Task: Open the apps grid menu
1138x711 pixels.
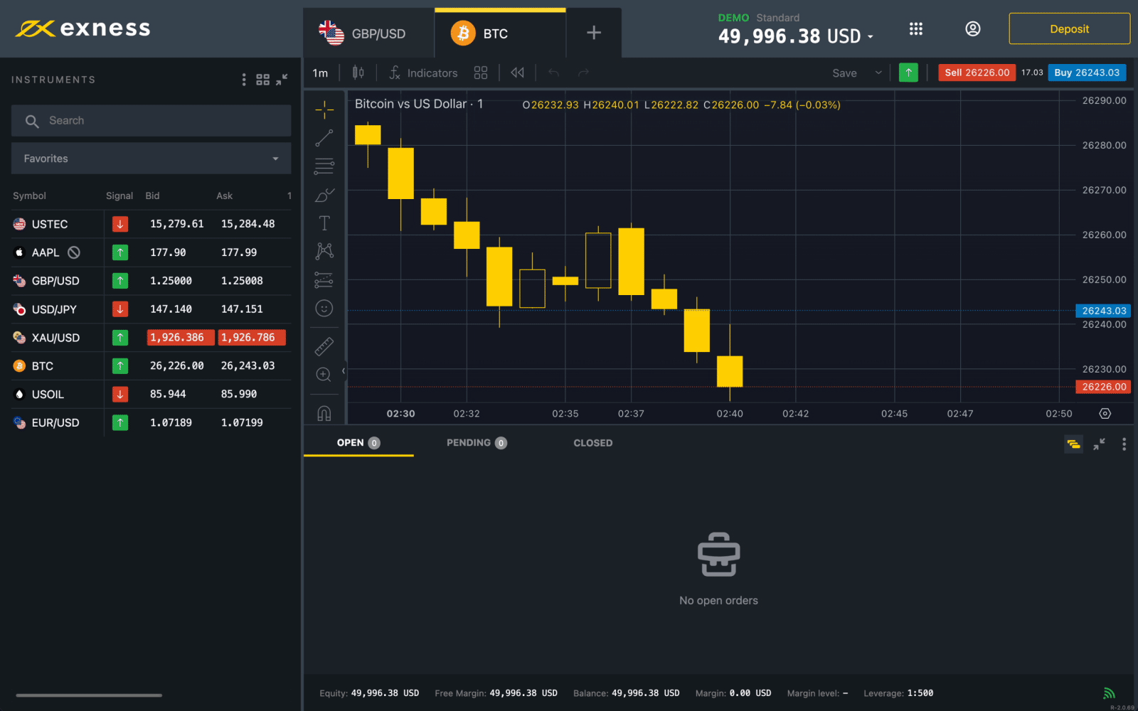Action: 916,29
